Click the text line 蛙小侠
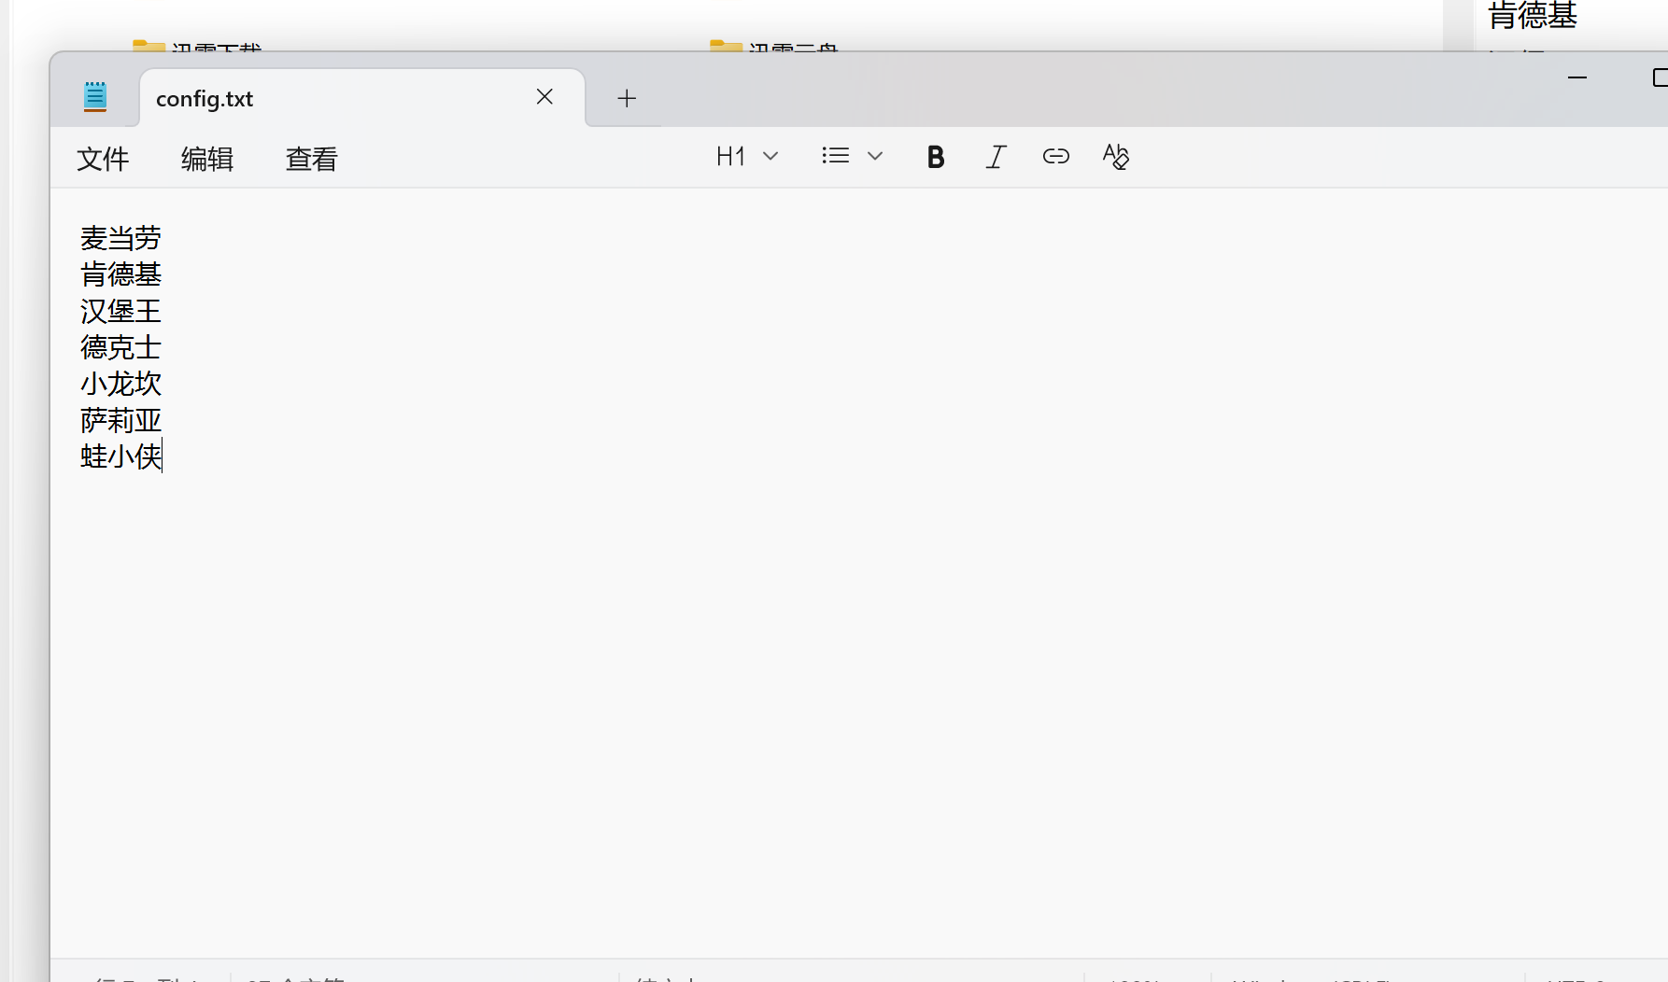 coord(121,456)
